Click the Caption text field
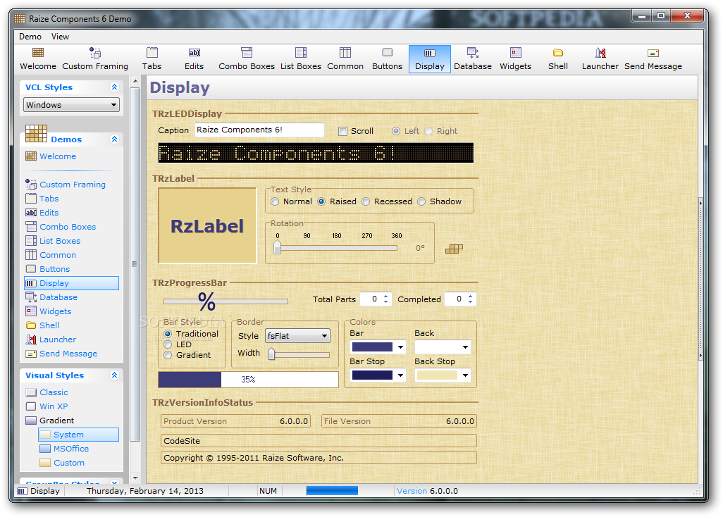This screenshot has width=723, height=517. coord(259,130)
